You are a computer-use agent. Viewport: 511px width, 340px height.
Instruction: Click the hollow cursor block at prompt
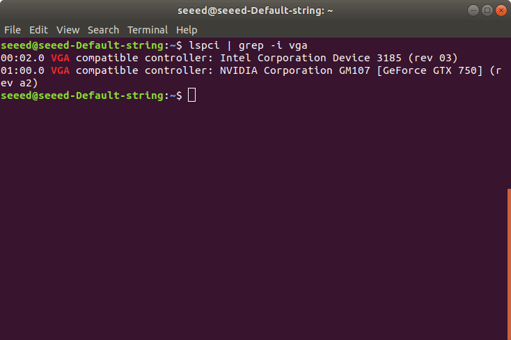pos(192,95)
